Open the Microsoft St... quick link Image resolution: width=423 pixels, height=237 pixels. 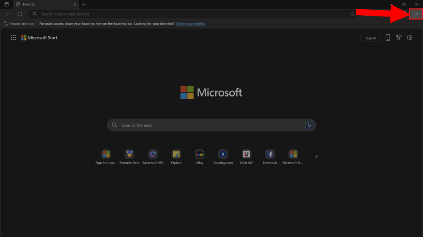(x=293, y=157)
